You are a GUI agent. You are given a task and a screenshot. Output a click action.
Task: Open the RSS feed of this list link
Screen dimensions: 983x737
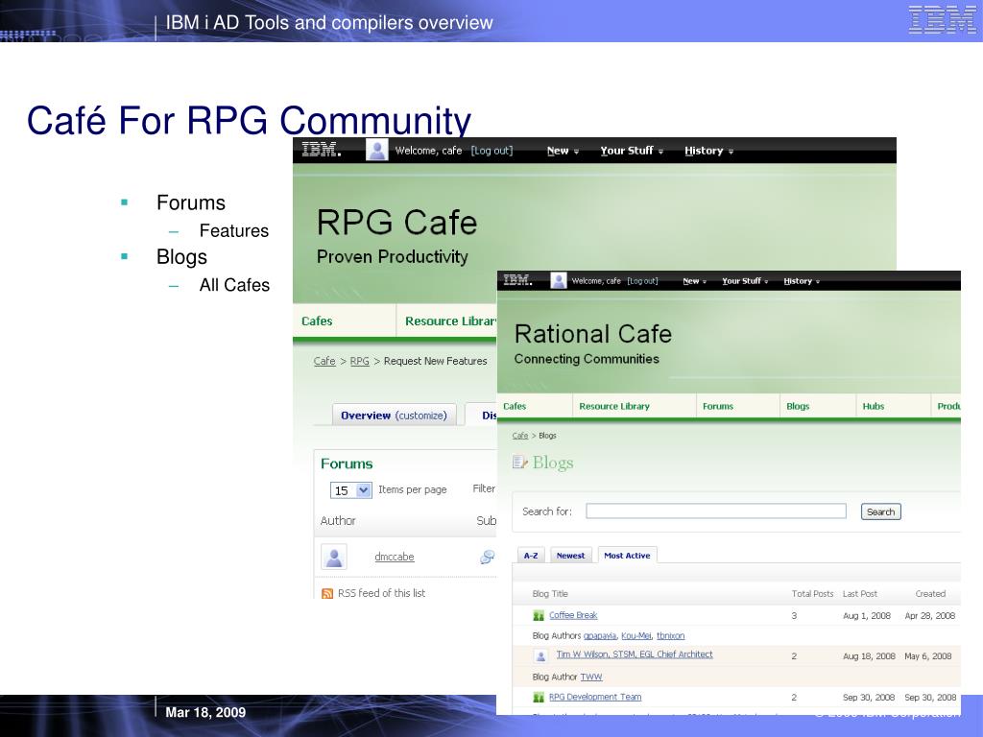tap(381, 593)
